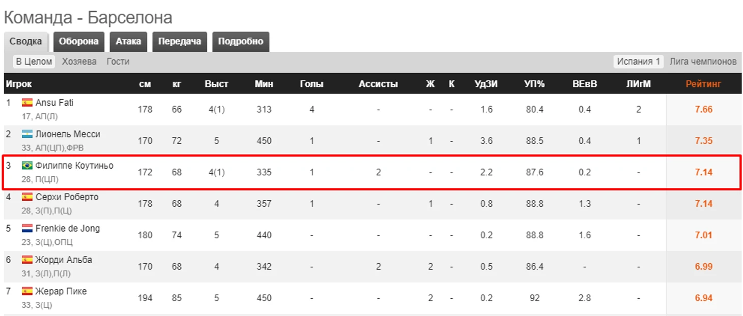Screen dimensions: 743x316
Task: Switch tournament to Лига чемпионов
Action: pyautogui.click(x=703, y=61)
